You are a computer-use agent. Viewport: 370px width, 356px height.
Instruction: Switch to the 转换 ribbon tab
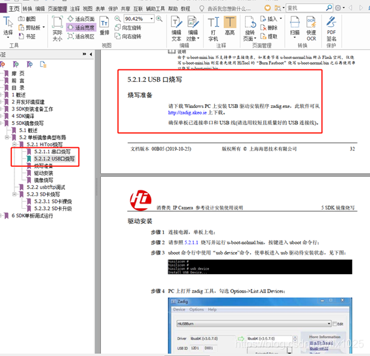click(x=28, y=9)
